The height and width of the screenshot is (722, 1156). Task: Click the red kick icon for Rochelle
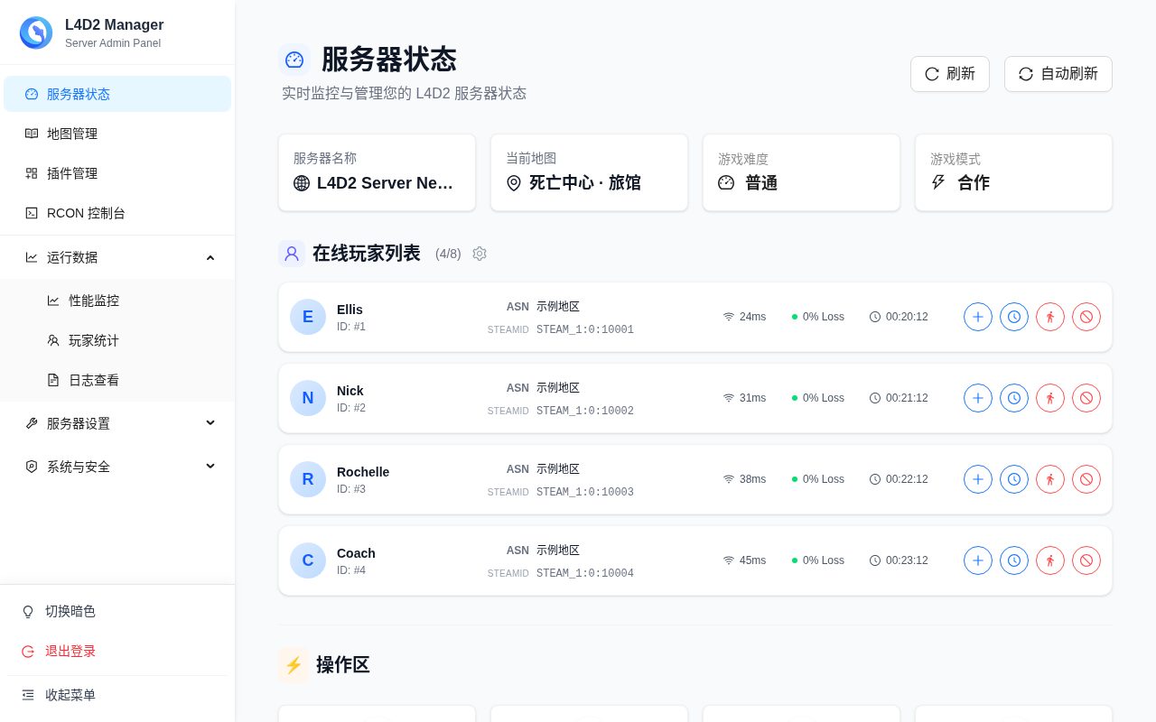pyautogui.click(x=1050, y=479)
